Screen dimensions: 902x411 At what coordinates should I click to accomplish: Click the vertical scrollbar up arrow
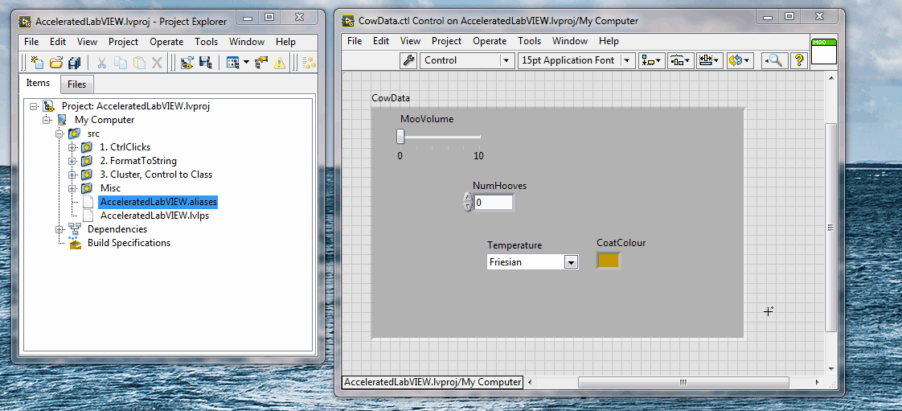coord(830,77)
